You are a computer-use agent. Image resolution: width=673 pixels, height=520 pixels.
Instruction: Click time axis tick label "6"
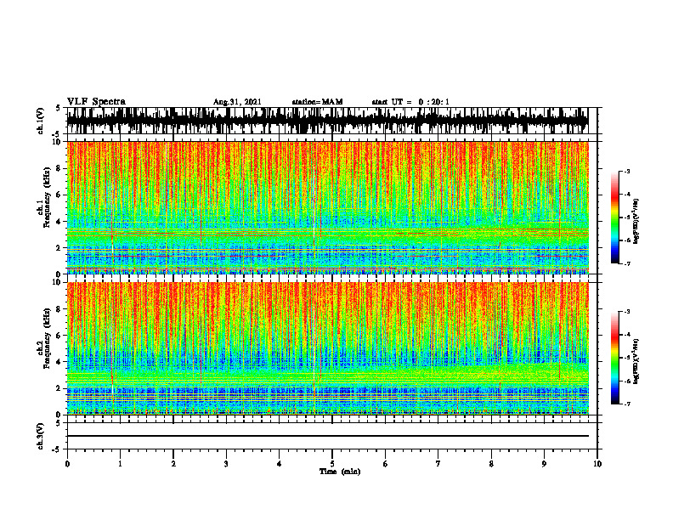click(x=386, y=464)
